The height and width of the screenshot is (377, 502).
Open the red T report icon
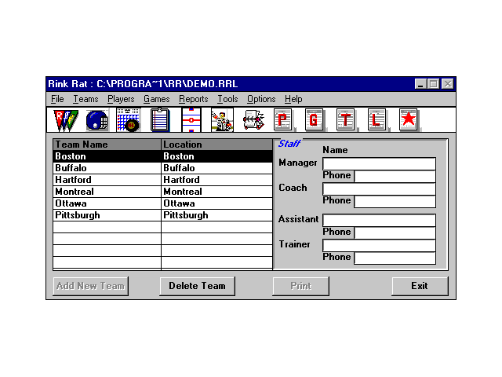point(346,120)
